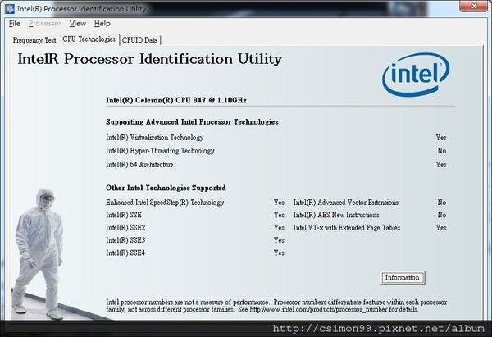Open the View menu
This screenshot has height=337, width=492.
pos(77,24)
